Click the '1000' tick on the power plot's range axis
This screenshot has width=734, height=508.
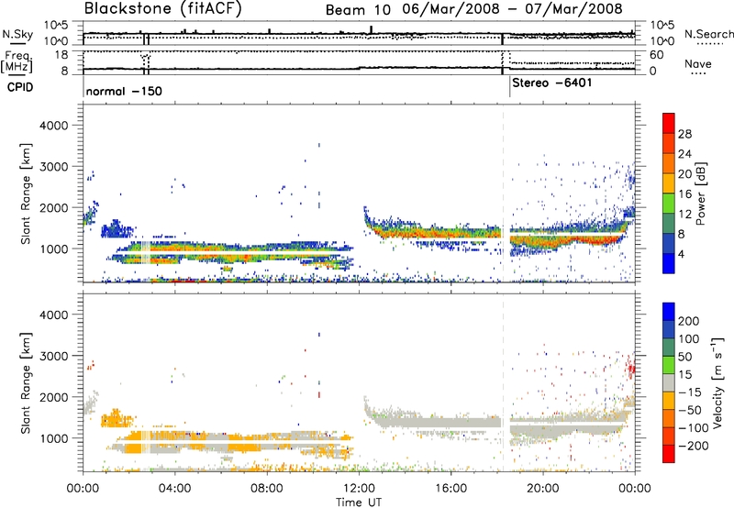(x=53, y=248)
